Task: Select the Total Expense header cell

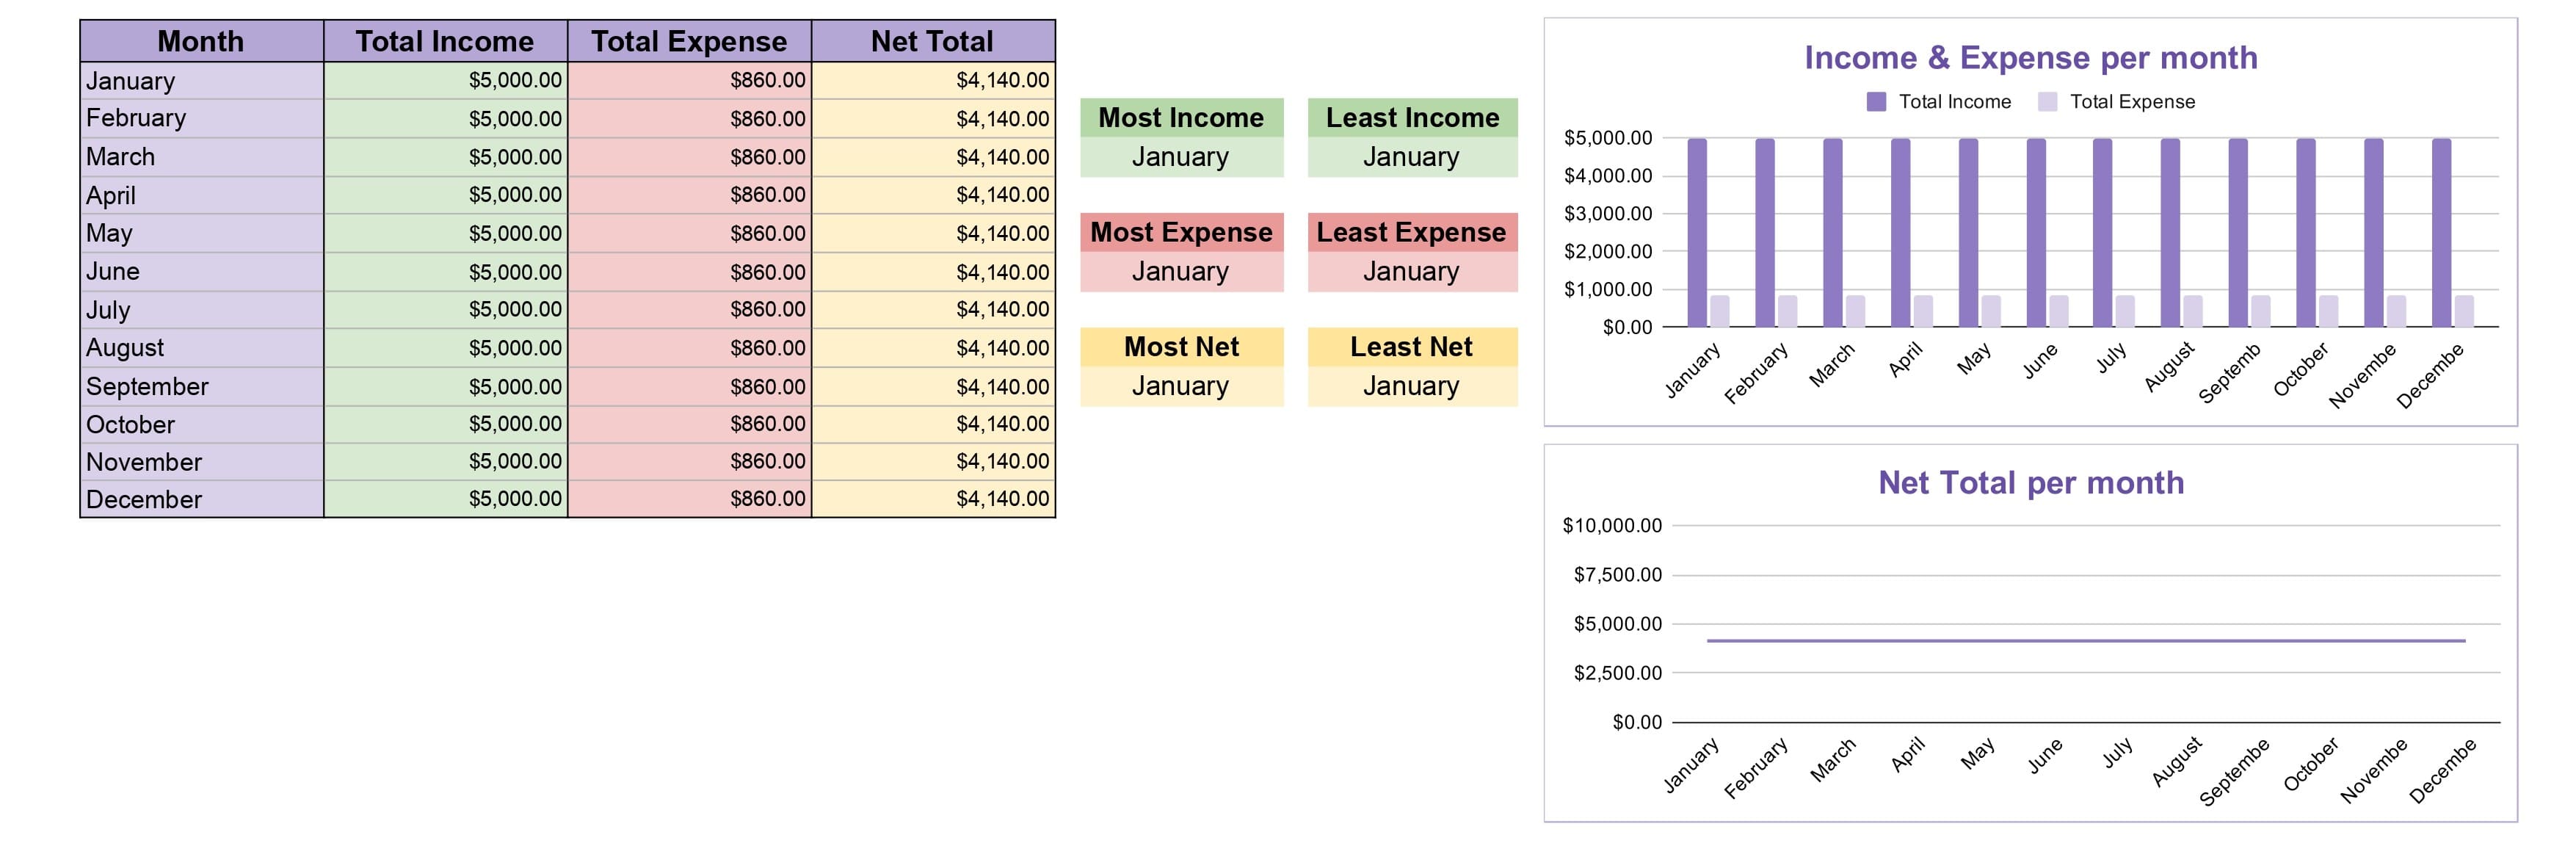Action: point(689,41)
